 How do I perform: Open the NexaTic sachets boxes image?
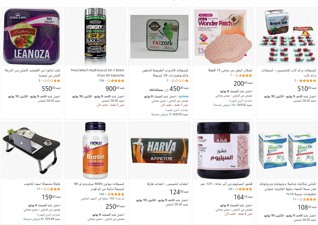(287, 151)
